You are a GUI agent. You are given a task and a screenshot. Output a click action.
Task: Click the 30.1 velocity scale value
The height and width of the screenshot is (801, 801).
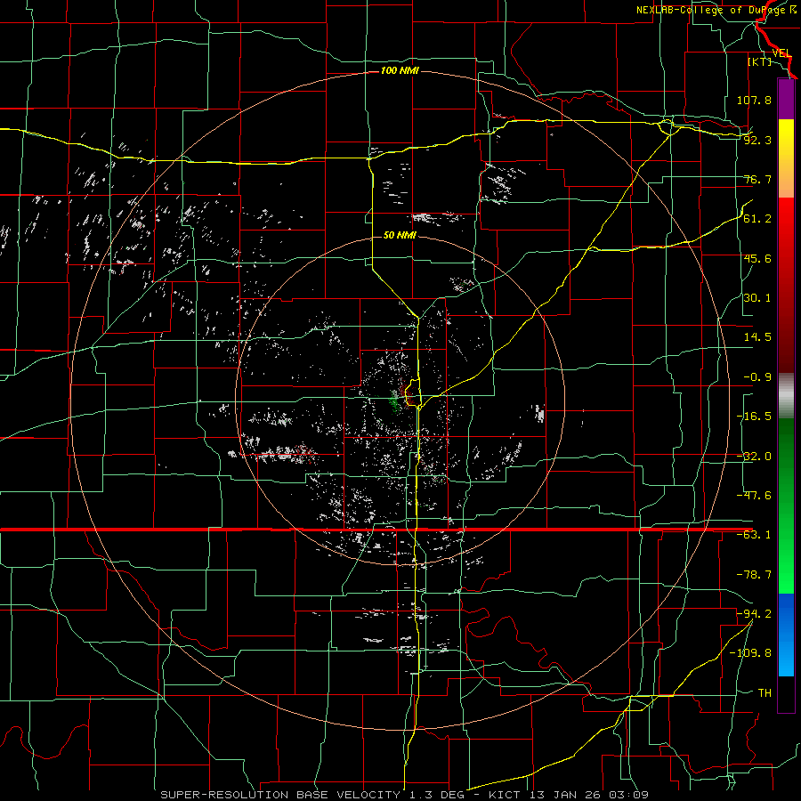[757, 298]
